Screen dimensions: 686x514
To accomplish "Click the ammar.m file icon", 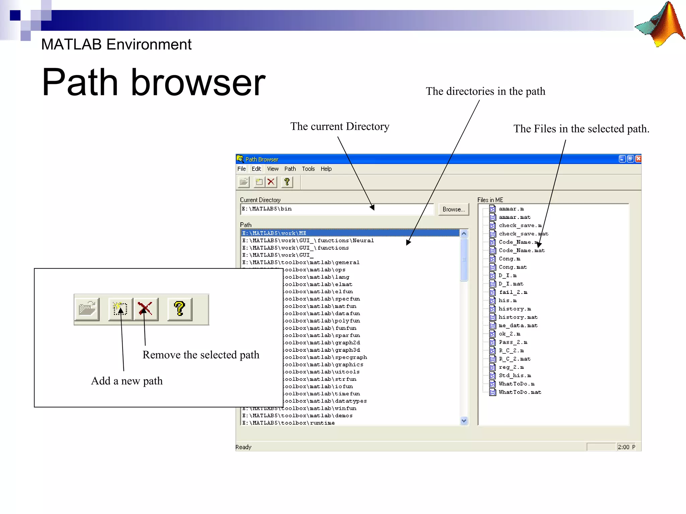I will tap(492, 209).
